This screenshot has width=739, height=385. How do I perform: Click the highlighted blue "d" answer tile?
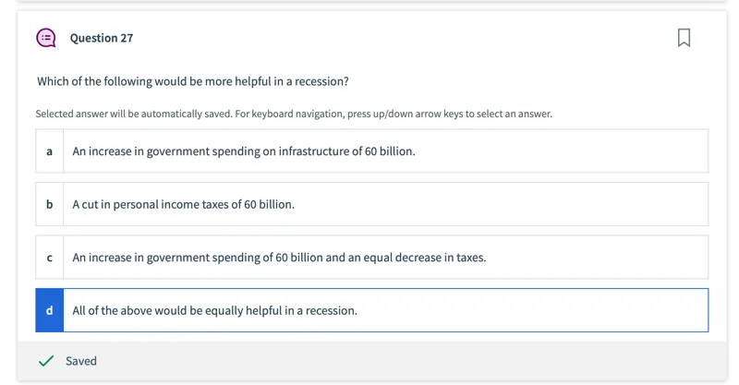[50, 310]
